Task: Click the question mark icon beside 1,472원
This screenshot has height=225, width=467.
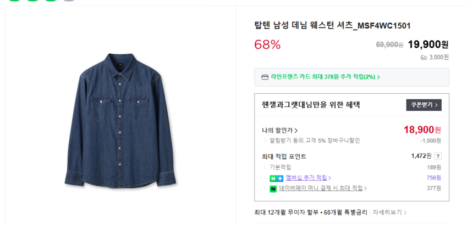Action: click(438, 156)
